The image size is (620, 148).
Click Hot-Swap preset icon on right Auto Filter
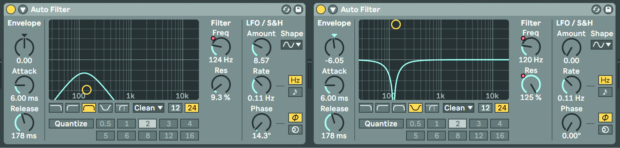596,9
